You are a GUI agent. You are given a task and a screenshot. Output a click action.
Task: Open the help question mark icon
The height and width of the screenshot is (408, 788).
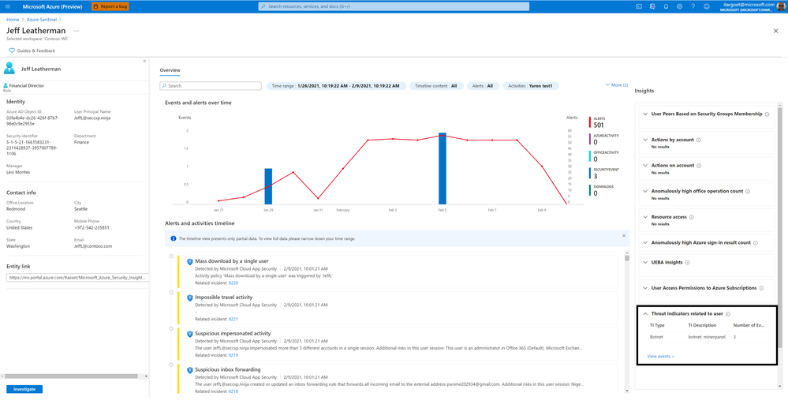click(693, 6)
